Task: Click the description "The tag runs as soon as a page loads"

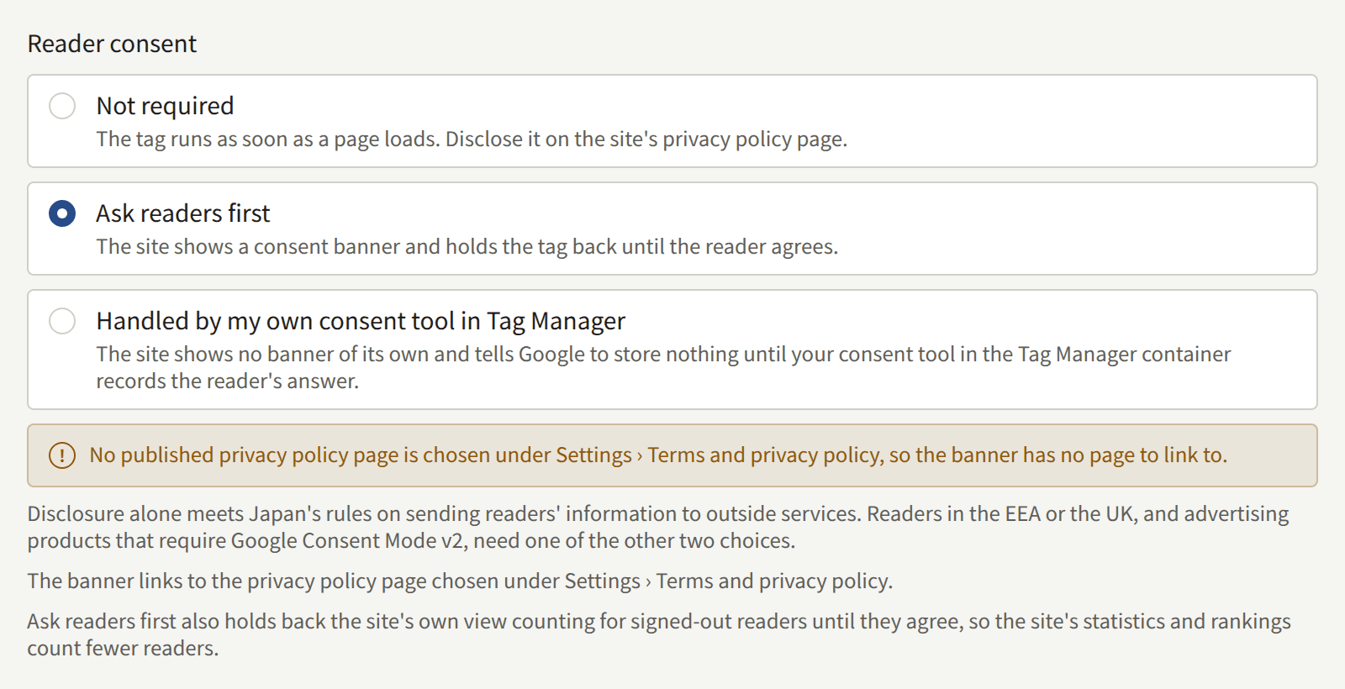Action: coord(472,139)
